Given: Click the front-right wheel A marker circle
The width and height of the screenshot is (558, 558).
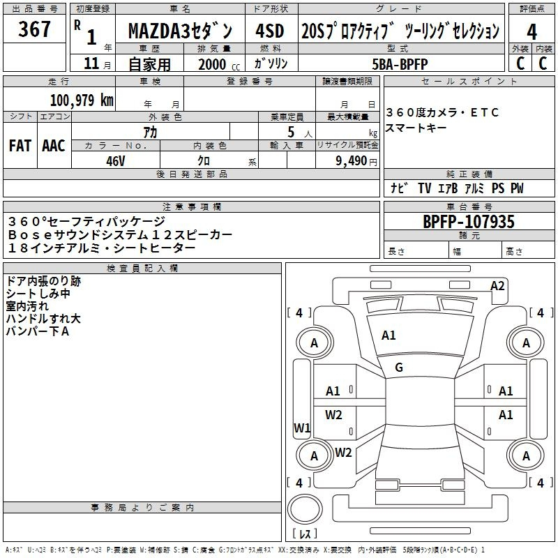Looking at the screenshot, I should pos(526,342).
